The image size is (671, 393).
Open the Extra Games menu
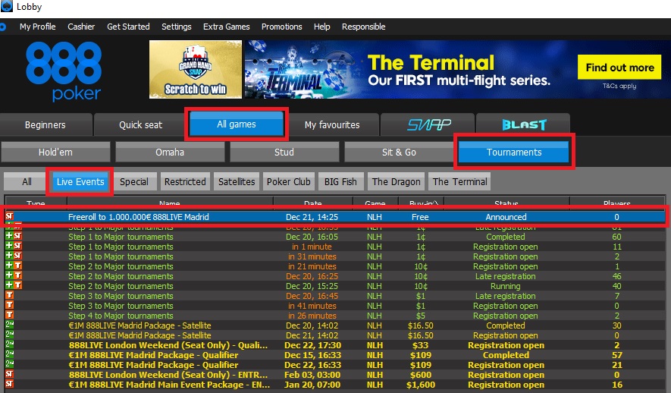coord(227,27)
